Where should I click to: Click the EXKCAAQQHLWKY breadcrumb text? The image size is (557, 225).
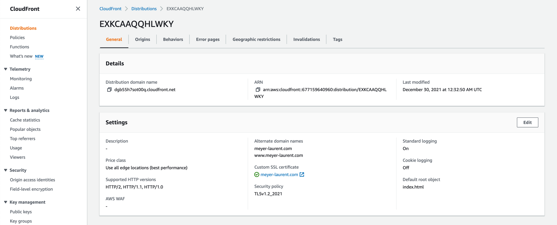(x=185, y=9)
